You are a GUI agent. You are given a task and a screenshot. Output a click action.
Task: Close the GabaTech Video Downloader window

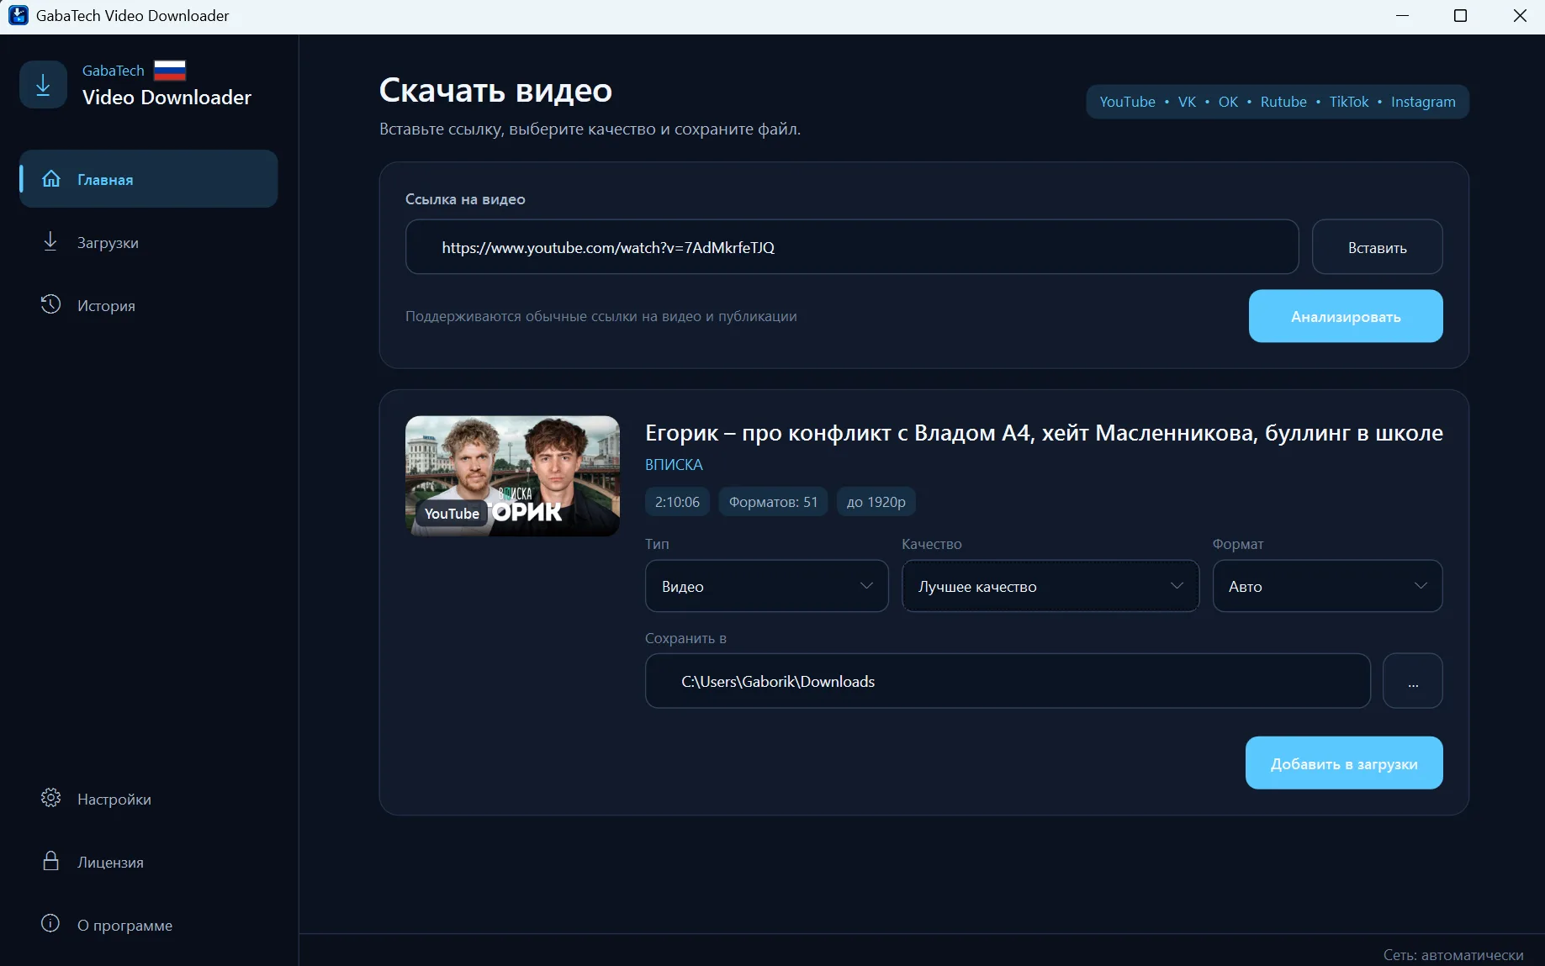click(x=1520, y=16)
